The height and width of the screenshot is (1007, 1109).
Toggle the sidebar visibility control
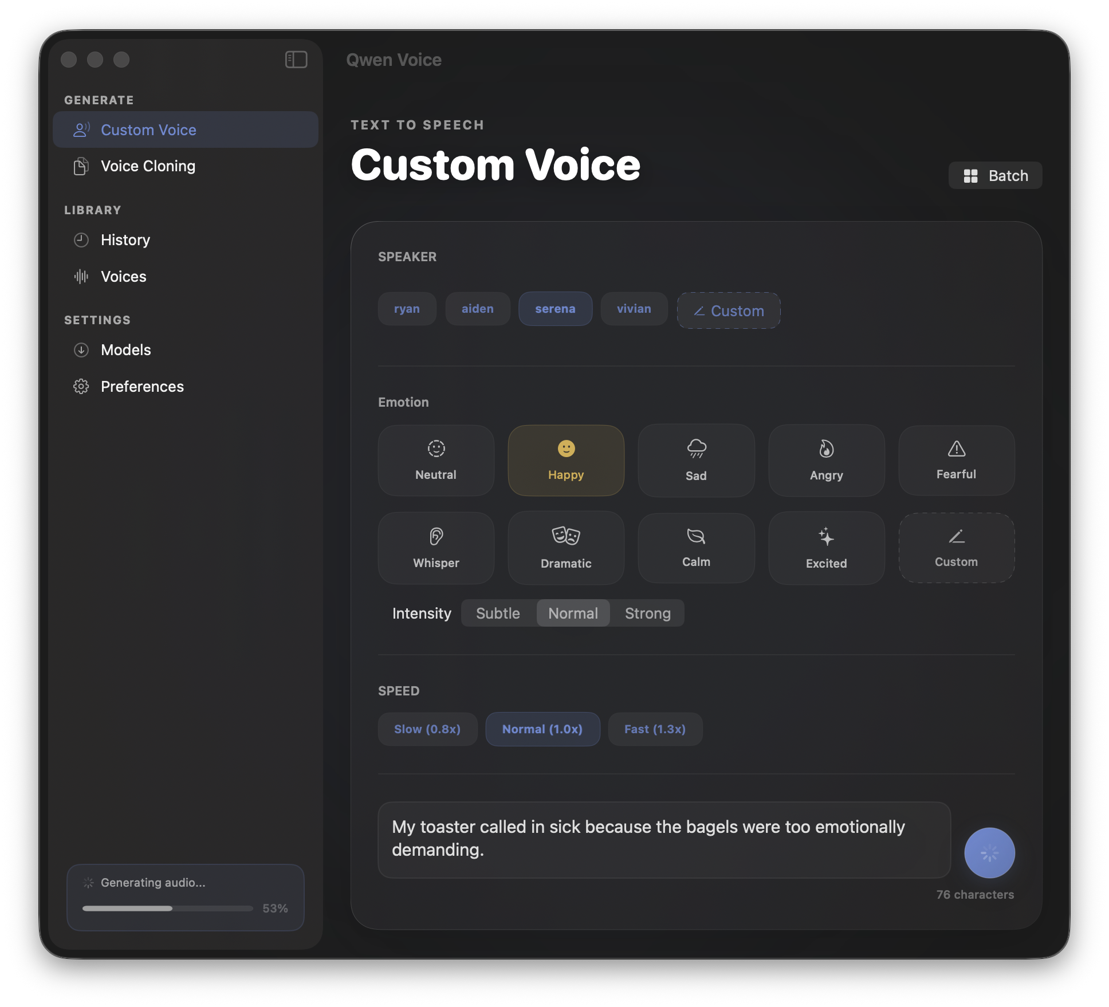point(296,59)
